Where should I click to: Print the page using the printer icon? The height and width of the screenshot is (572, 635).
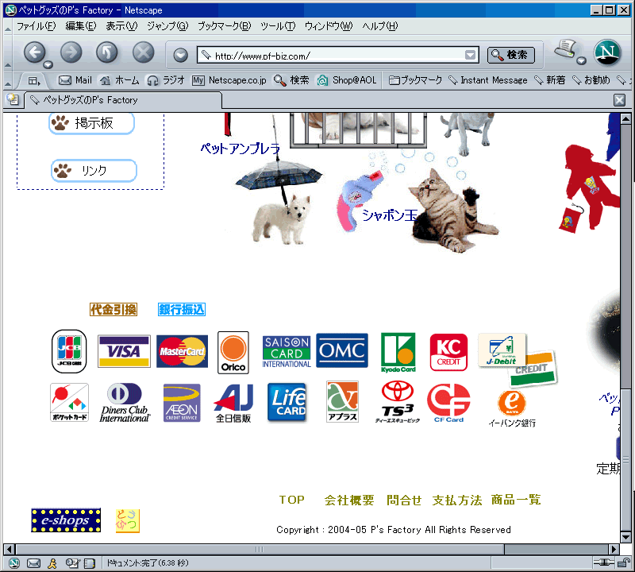(565, 49)
